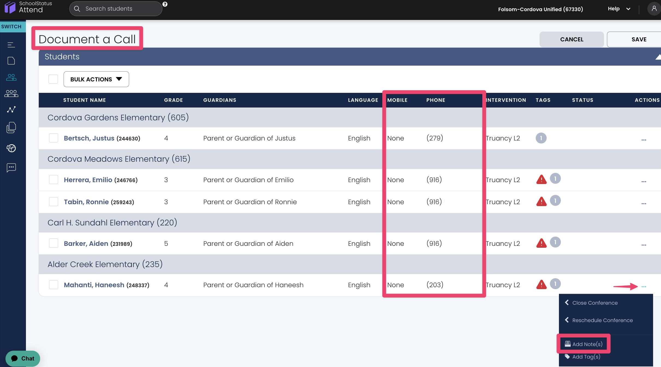Click the help question mark beside search
The width and height of the screenshot is (661, 367).
[x=165, y=4]
